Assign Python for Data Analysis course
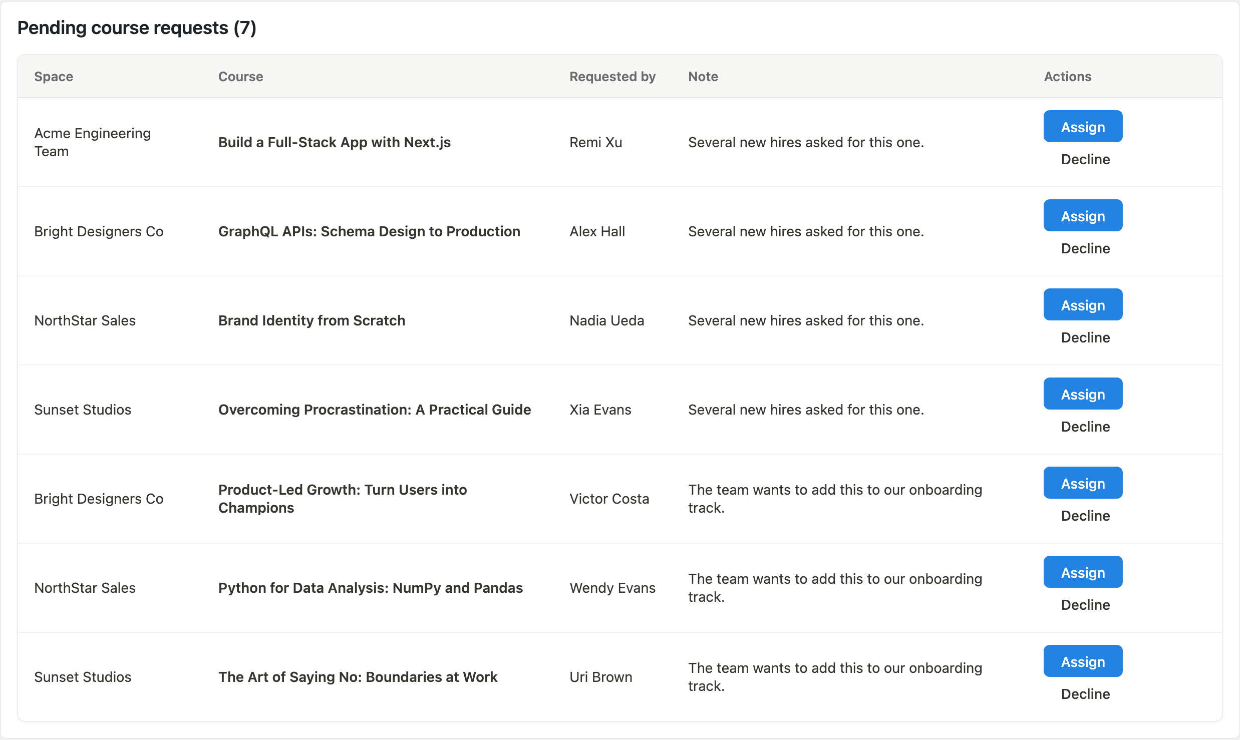 (x=1083, y=572)
